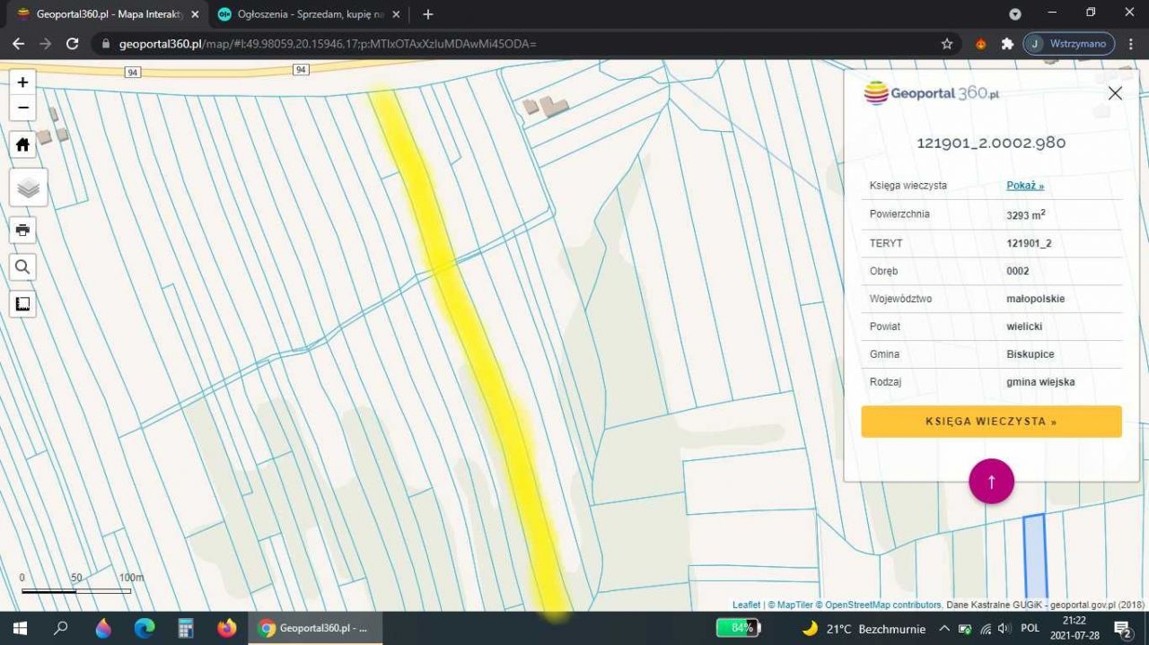Zoom in on the map
The width and height of the screenshot is (1149, 645).
coord(22,83)
